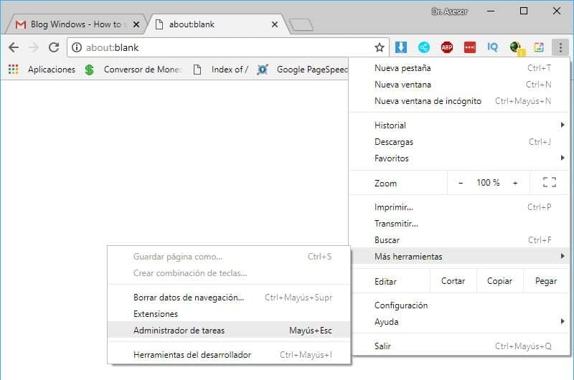
Task: Choose Salir to quit Chrome
Action: tap(459, 346)
